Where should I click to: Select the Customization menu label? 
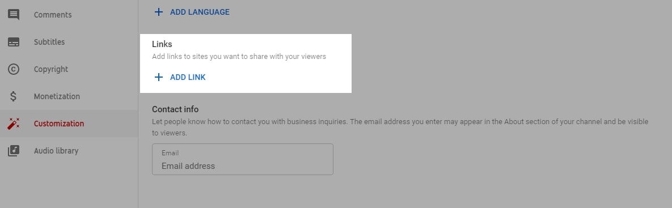(59, 124)
